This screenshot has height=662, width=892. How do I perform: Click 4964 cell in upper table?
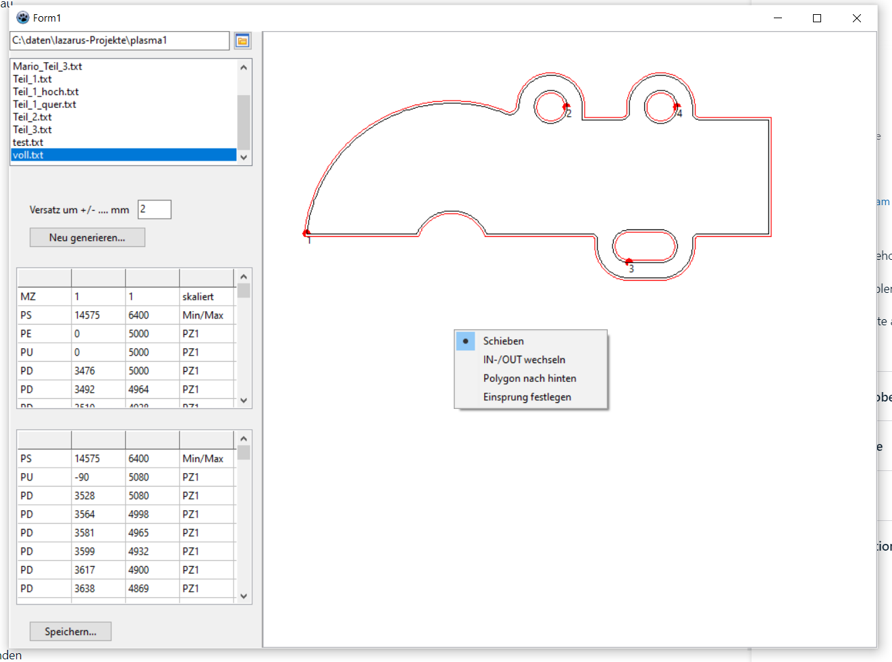[x=153, y=389]
